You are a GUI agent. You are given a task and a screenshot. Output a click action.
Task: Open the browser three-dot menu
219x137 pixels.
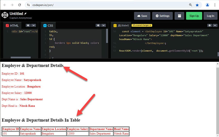[x=215, y=5]
